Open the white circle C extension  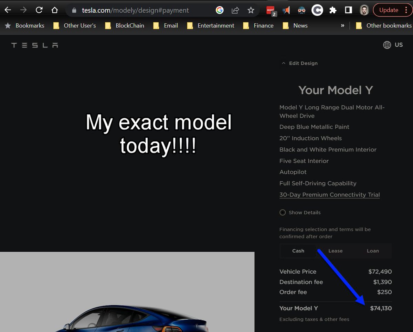tap(317, 10)
